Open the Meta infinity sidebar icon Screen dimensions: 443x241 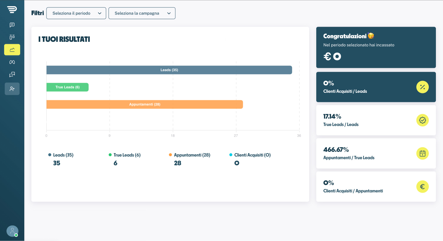point(12,62)
